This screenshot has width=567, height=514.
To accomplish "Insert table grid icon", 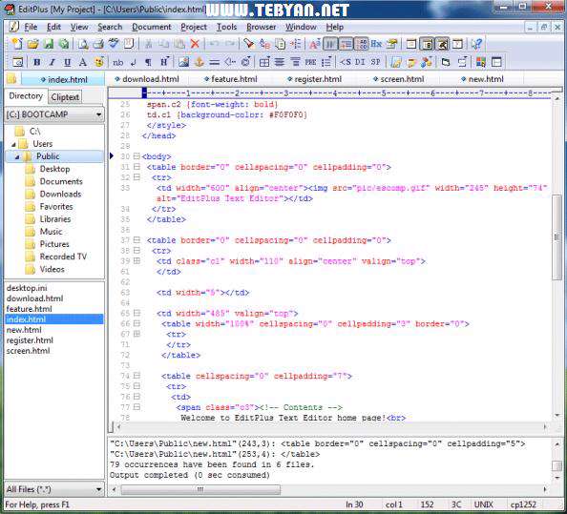I will pyautogui.click(x=264, y=62).
